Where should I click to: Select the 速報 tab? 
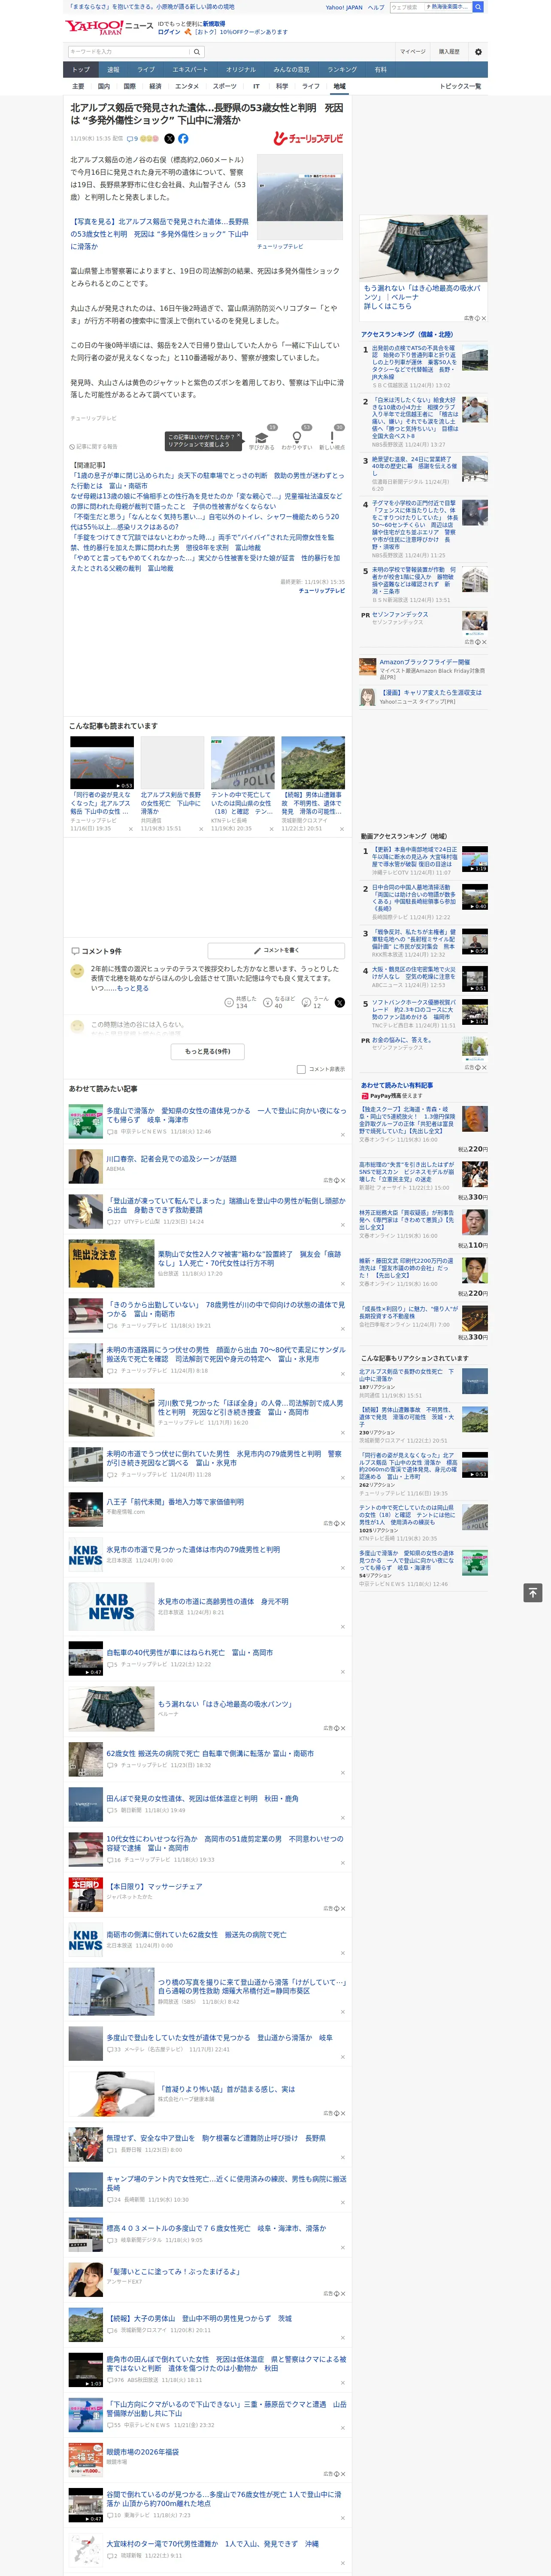pos(113,70)
